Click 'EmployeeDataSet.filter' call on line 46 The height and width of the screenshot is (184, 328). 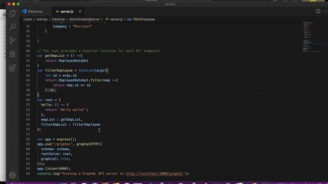[x=80, y=80]
